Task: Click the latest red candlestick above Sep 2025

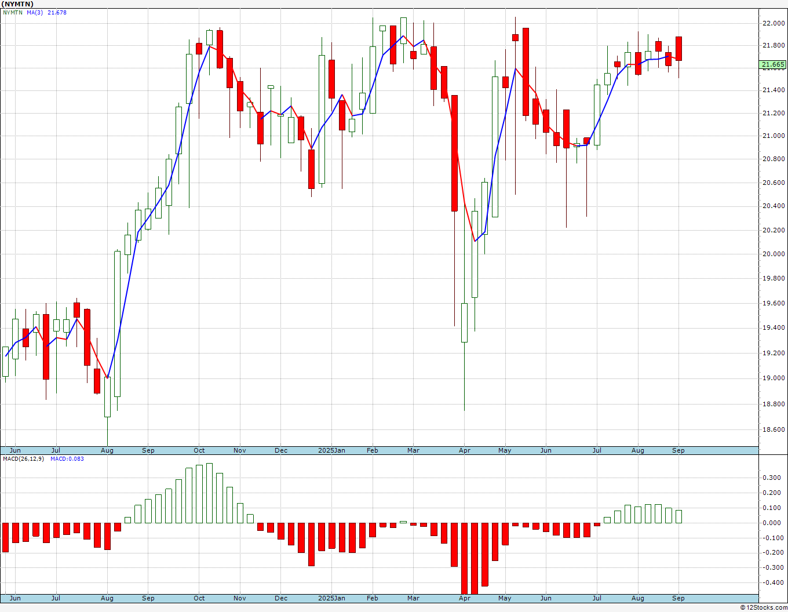Action: [678, 49]
